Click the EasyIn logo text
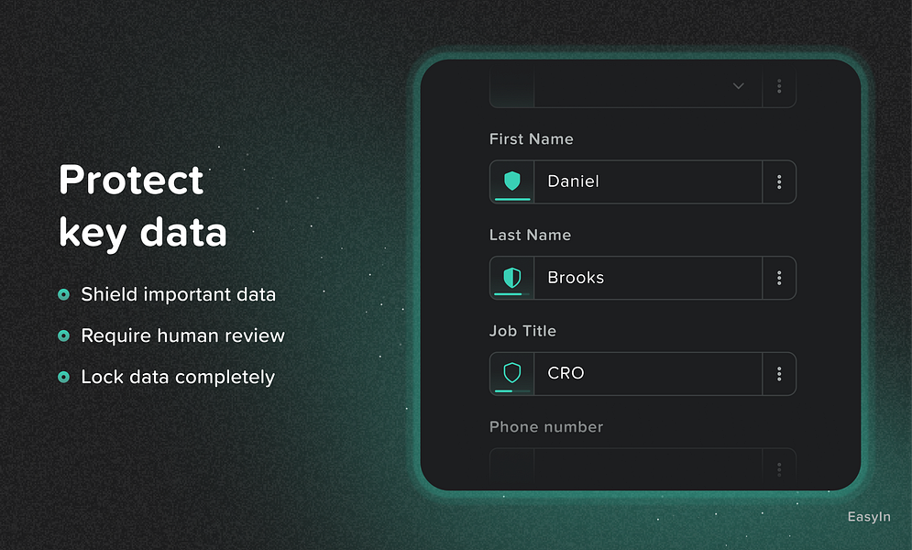 (869, 517)
